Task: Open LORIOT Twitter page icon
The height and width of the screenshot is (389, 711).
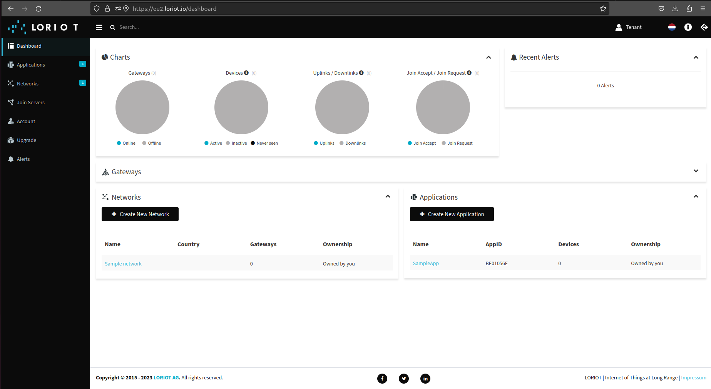Action: click(403, 378)
